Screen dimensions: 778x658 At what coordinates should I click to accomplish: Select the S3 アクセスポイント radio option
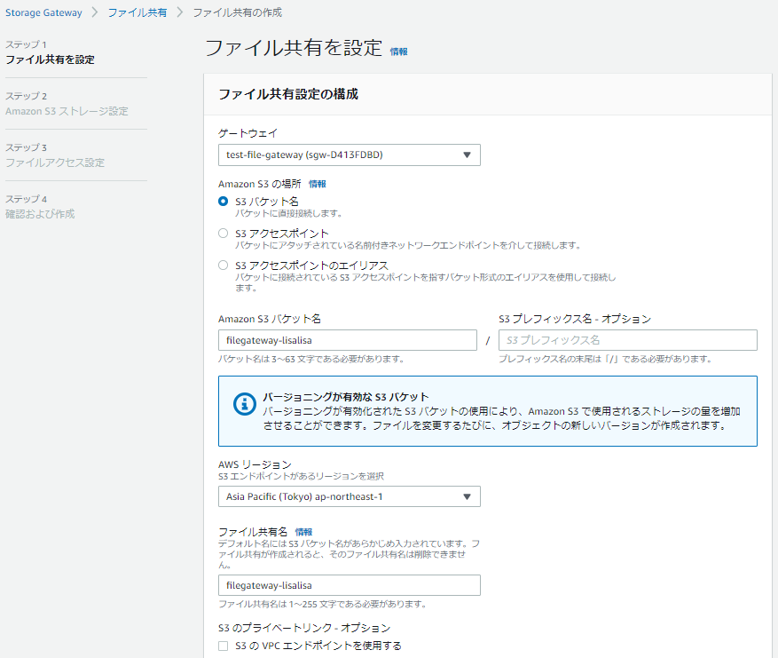point(224,233)
